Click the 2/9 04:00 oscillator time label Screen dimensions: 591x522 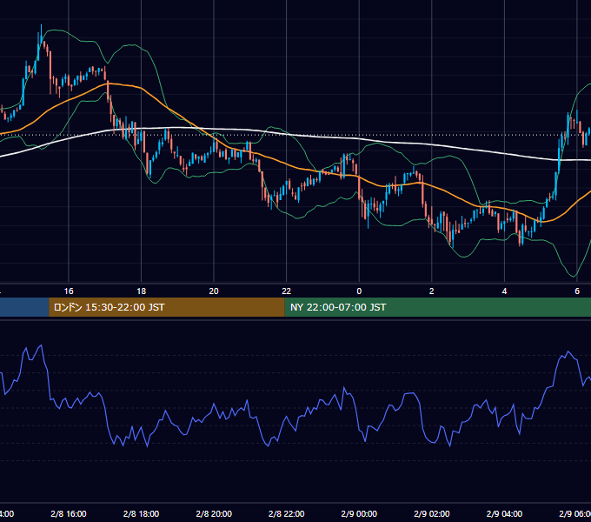504,513
